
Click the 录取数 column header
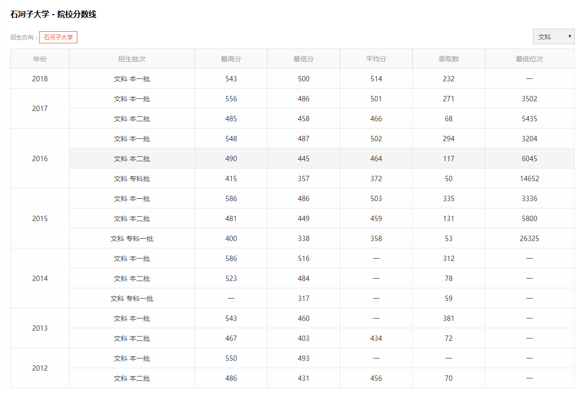tap(449, 59)
